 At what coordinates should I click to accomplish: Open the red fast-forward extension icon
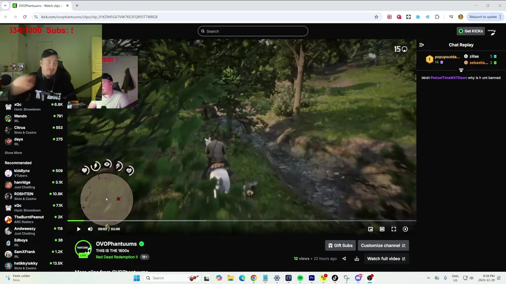[389, 17]
